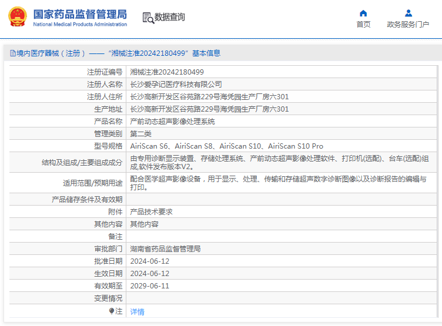
Task: Click the document icon before 境内医疗器械
Action: (12, 53)
